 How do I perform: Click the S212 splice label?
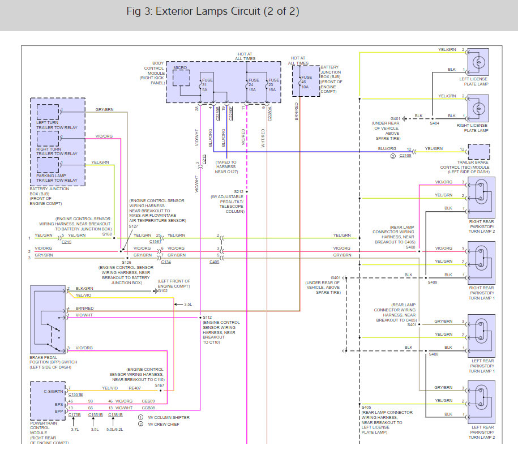(238, 192)
